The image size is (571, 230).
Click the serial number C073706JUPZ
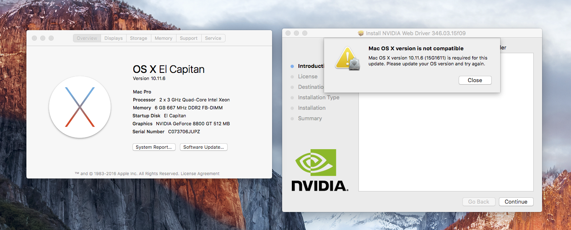184,132
